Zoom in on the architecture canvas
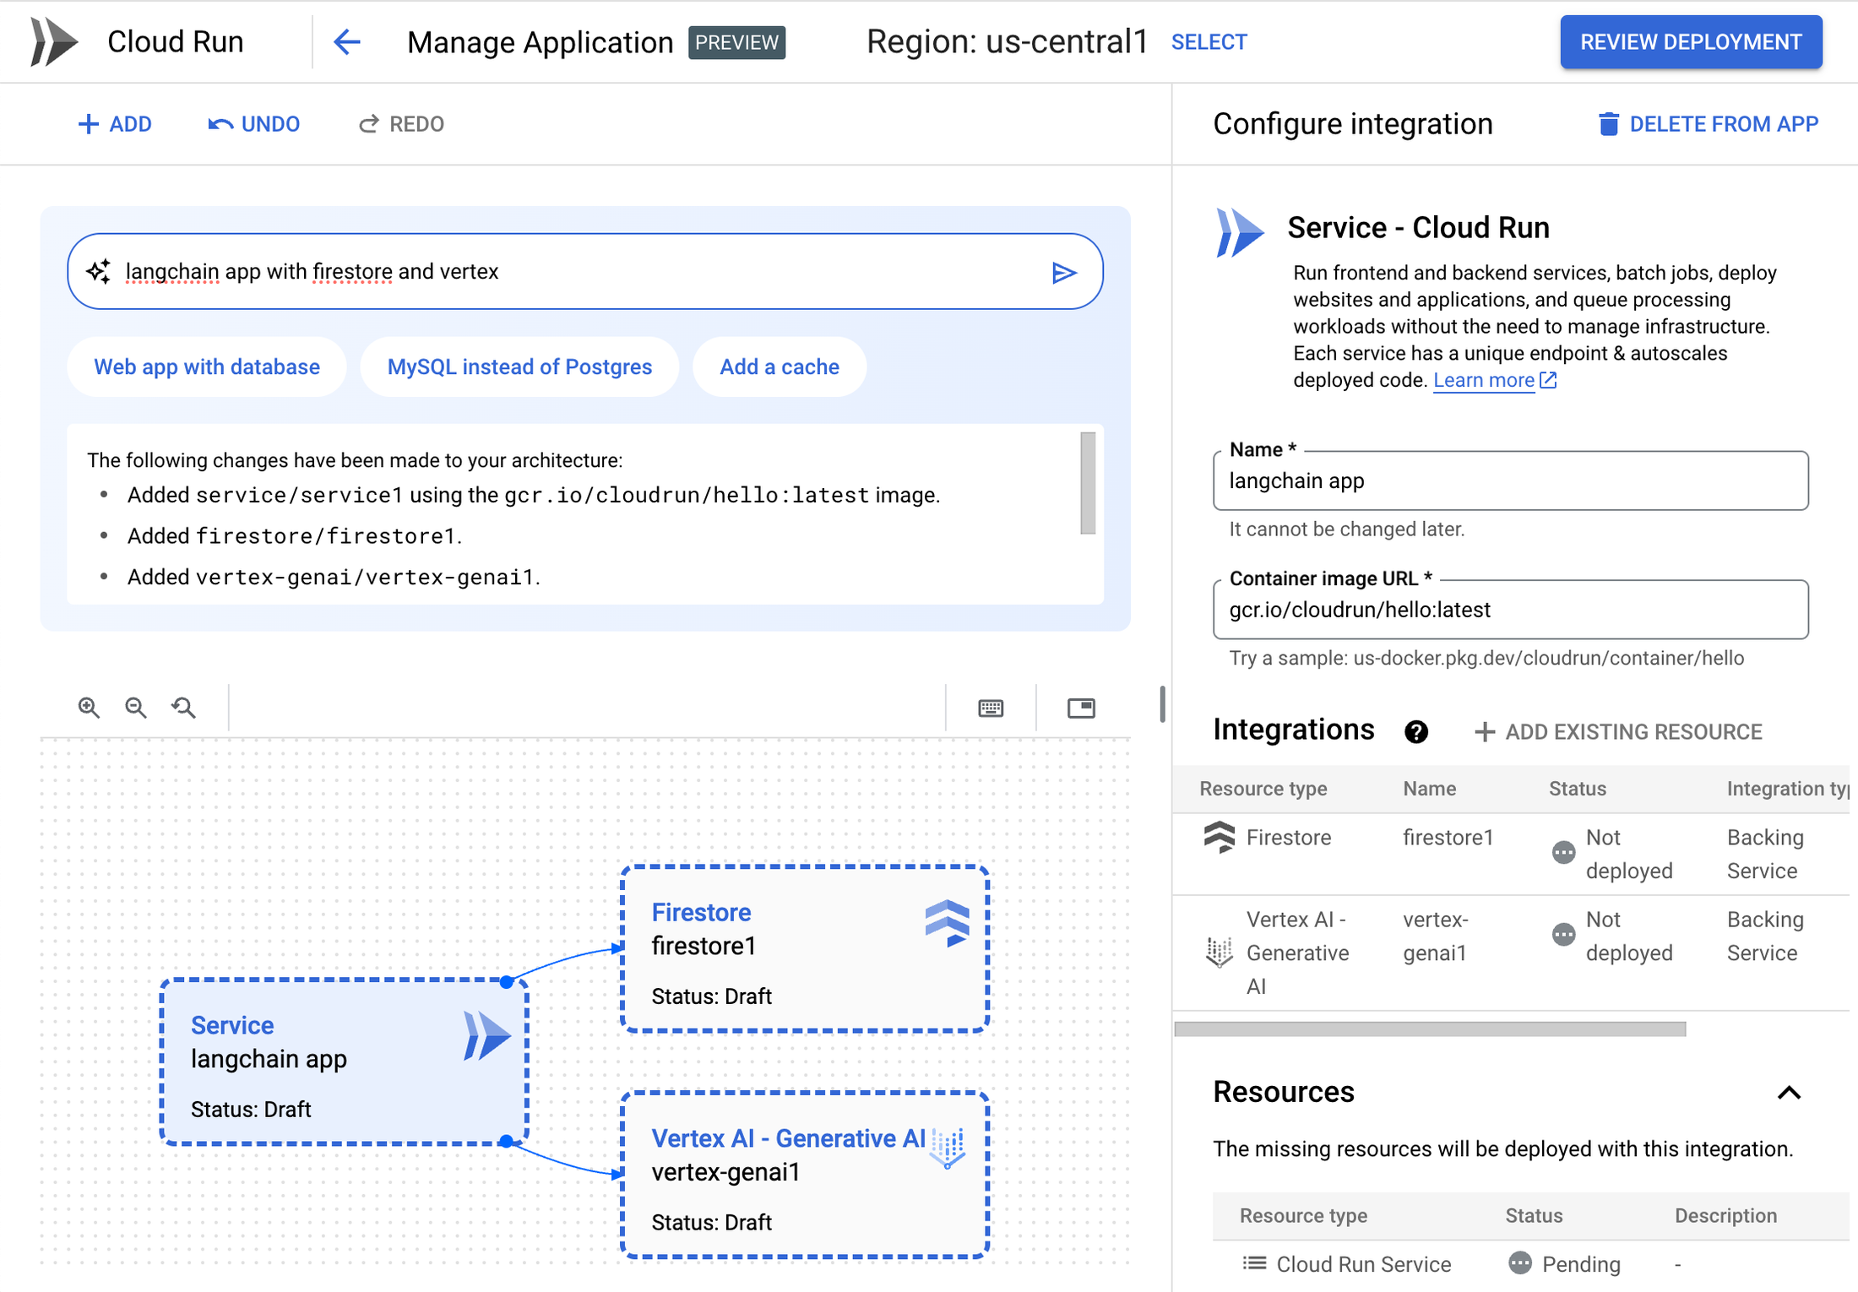This screenshot has width=1858, height=1292. tap(89, 708)
